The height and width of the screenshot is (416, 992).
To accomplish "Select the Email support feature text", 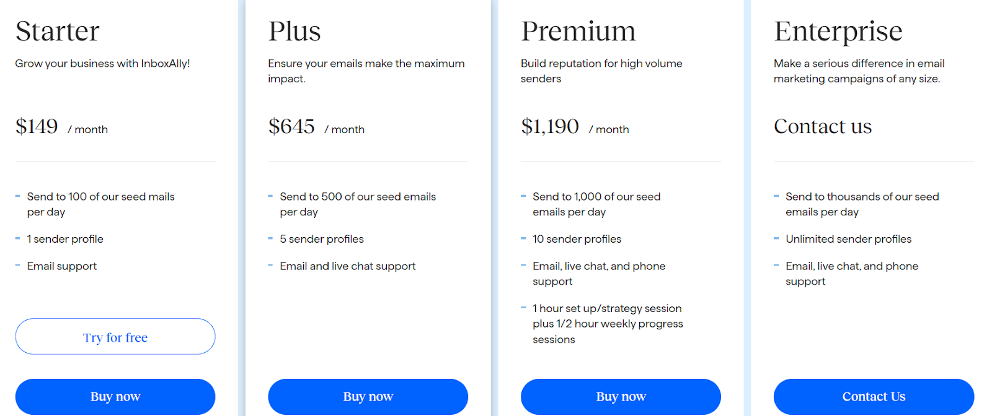I will pos(61,266).
